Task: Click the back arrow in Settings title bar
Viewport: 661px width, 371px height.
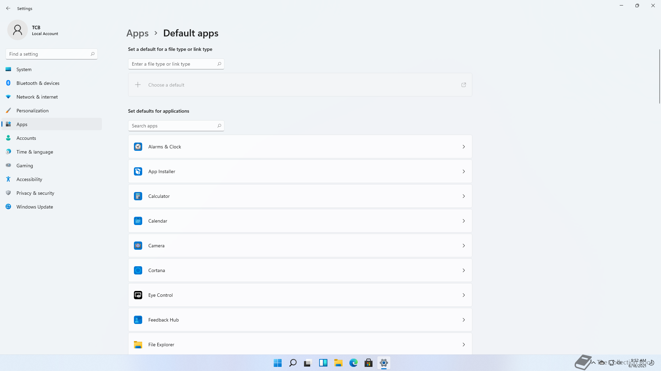Action: (8, 8)
